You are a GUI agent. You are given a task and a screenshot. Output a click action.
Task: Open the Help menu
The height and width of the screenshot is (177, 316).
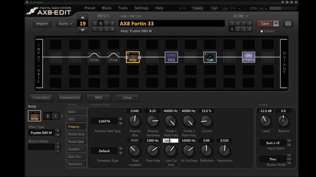click(x=159, y=8)
